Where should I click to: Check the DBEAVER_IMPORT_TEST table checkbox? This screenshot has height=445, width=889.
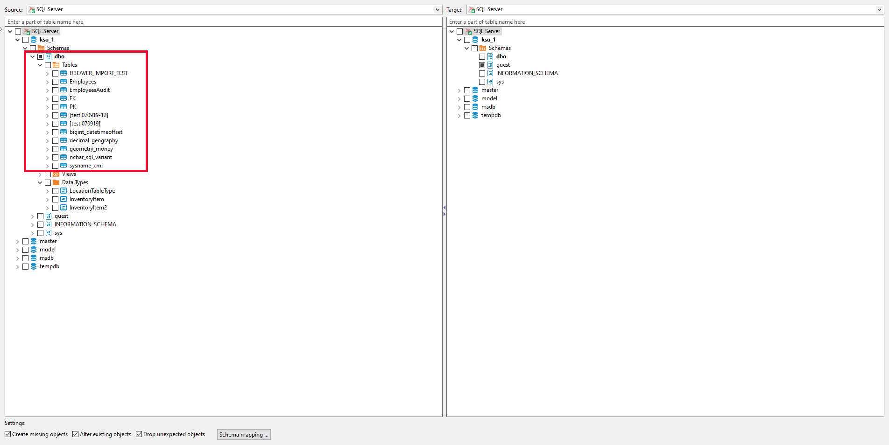[x=55, y=73]
